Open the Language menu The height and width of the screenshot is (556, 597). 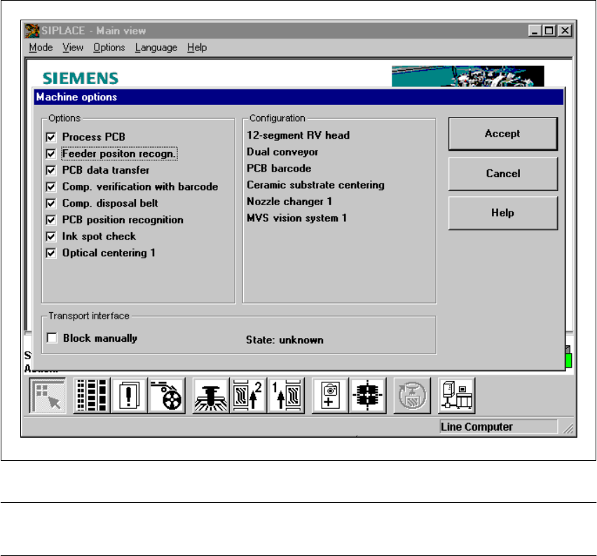pos(156,48)
